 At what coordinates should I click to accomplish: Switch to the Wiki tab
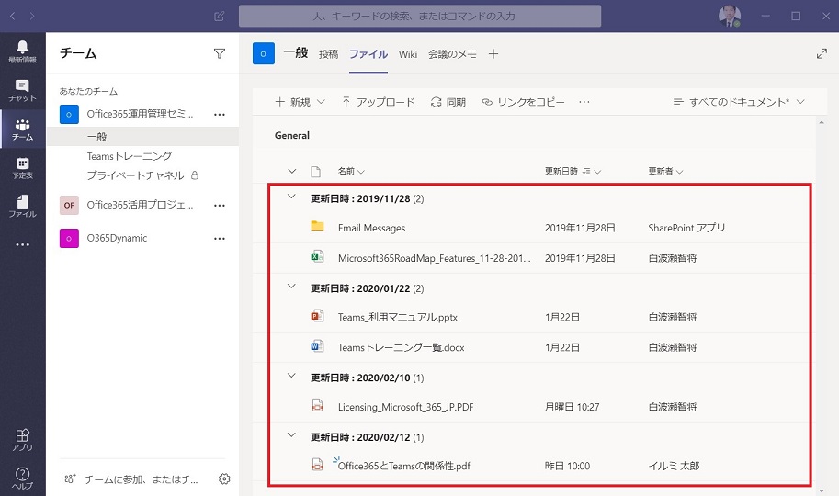click(x=408, y=54)
